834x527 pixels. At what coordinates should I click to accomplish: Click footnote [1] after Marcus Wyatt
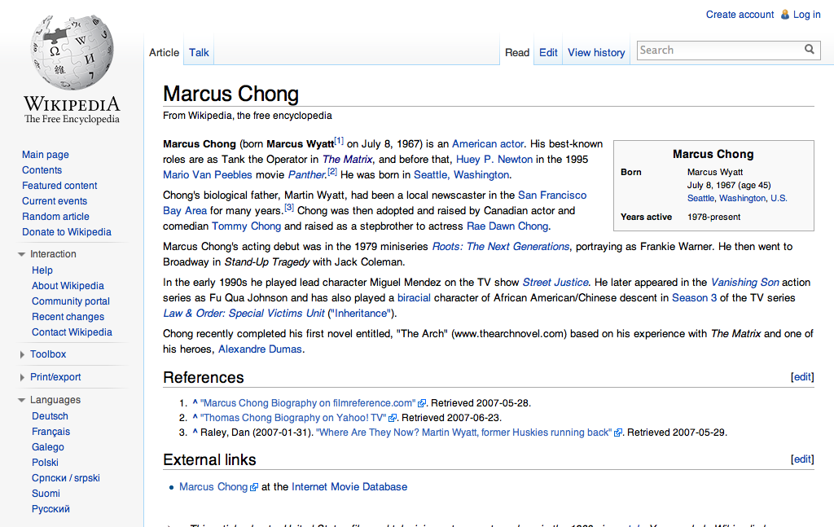(x=339, y=140)
